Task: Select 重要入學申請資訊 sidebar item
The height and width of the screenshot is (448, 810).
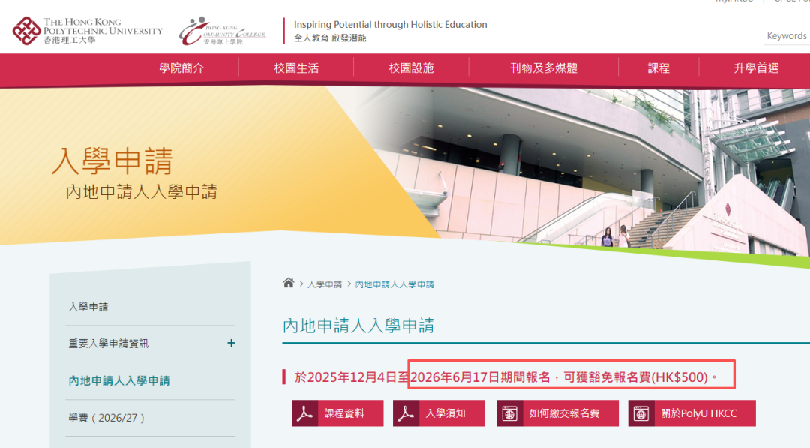Action: 109,344
